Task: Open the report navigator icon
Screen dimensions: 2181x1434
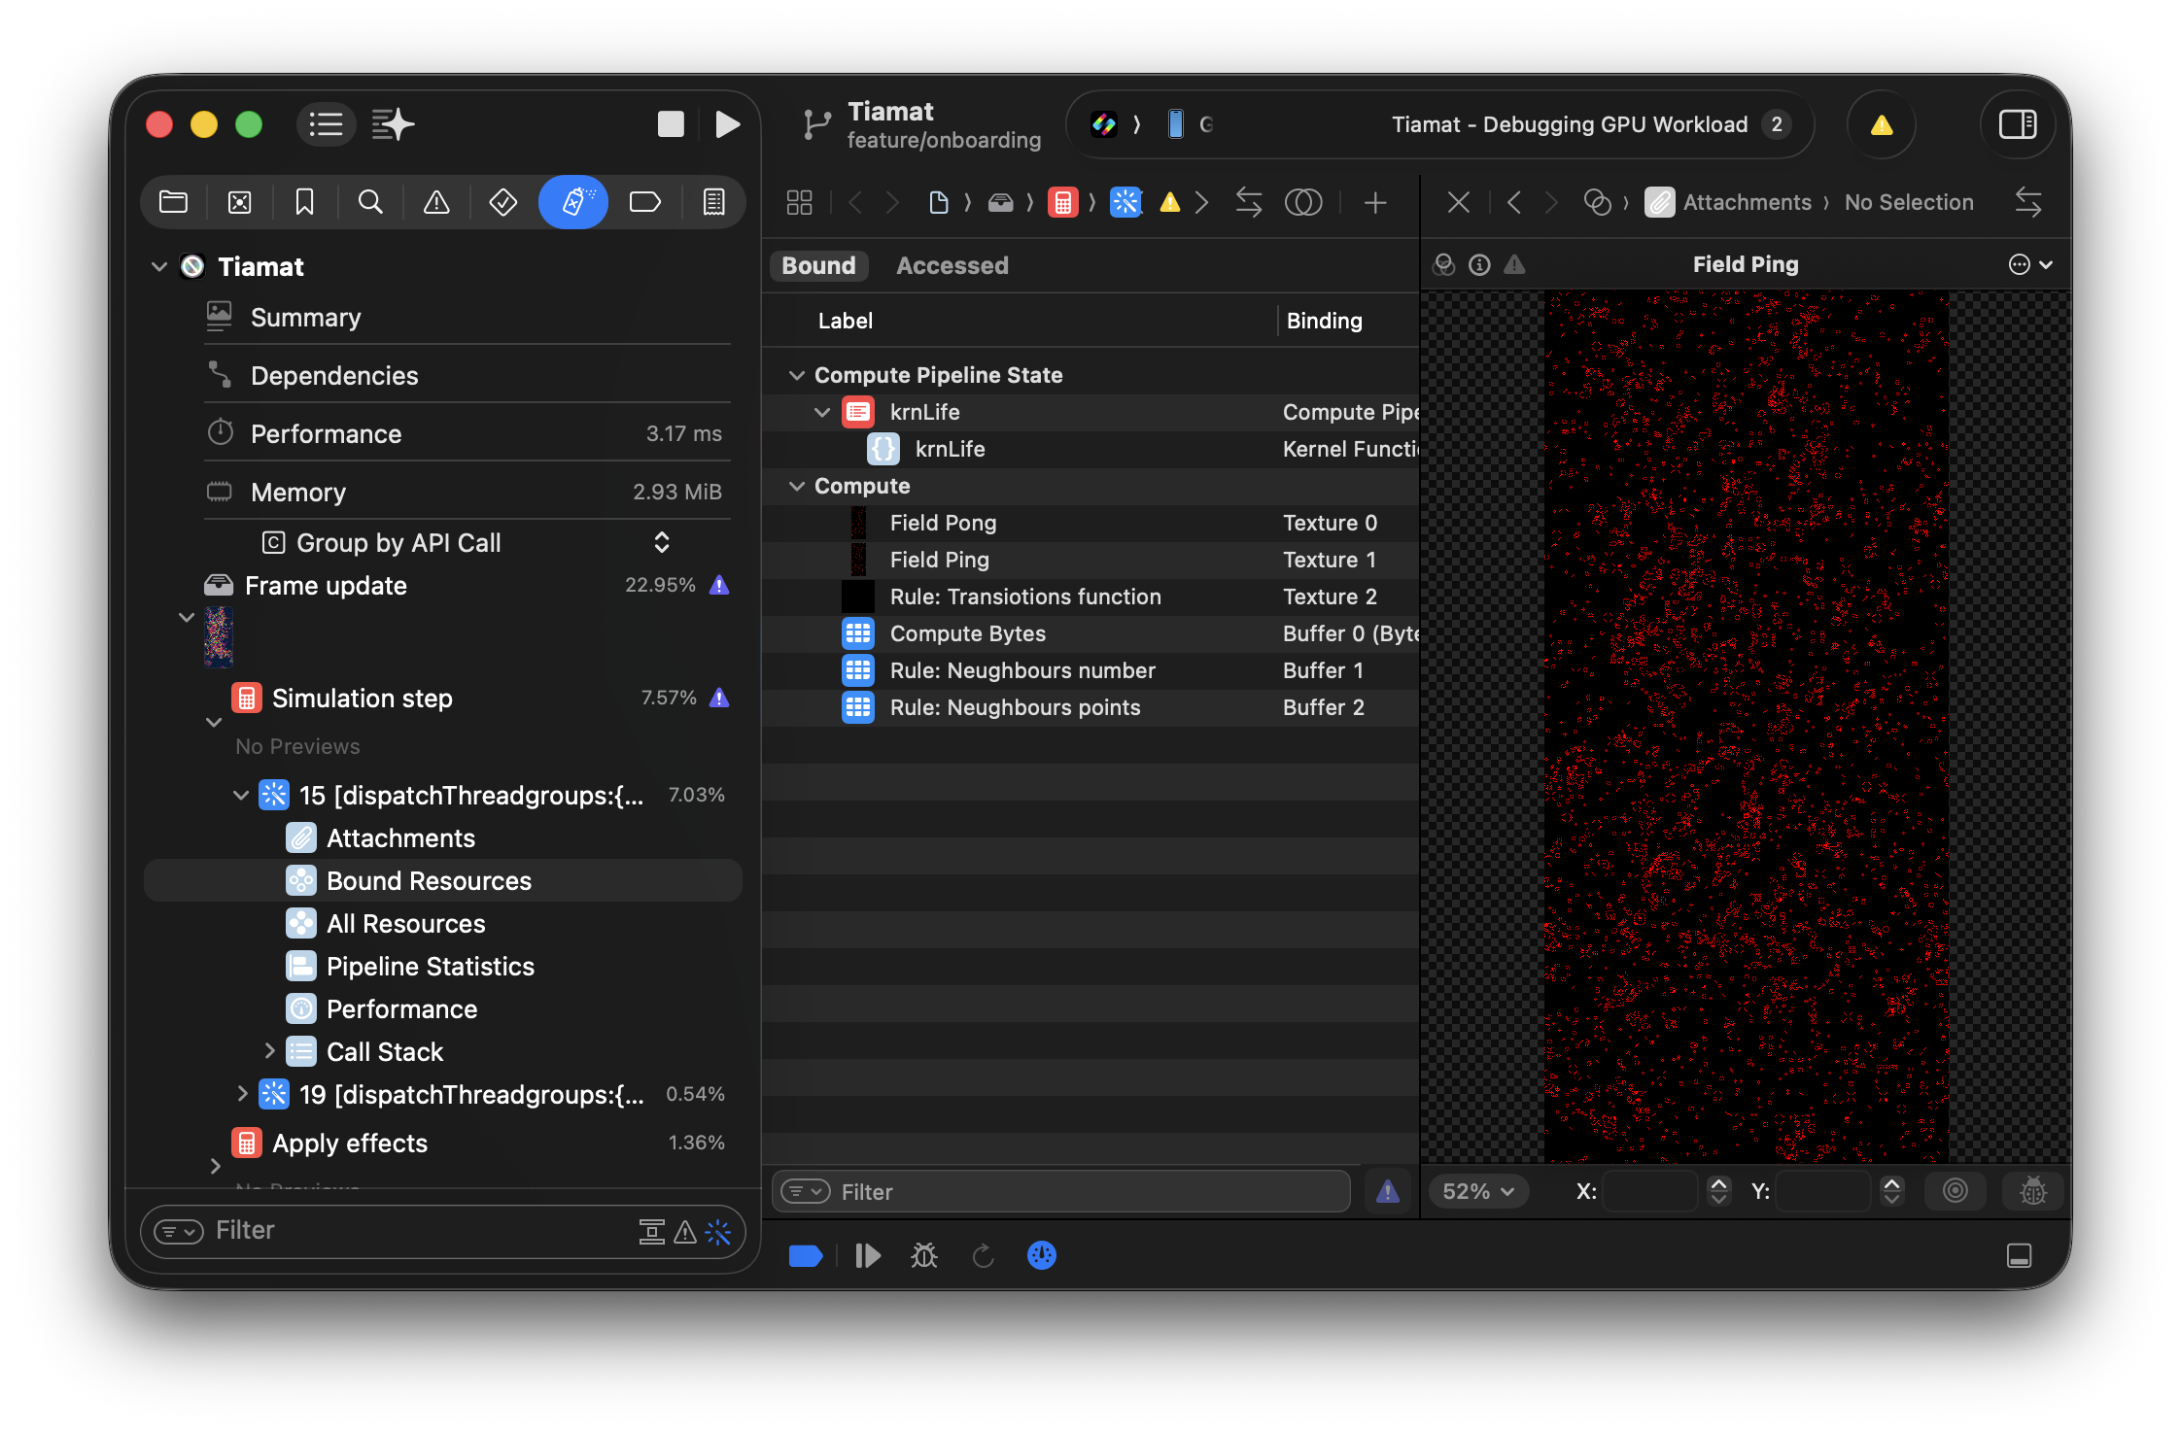Action: (713, 202)
